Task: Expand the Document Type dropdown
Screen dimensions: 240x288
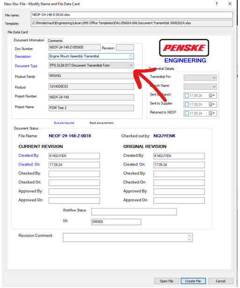Action: coord(131,65)
